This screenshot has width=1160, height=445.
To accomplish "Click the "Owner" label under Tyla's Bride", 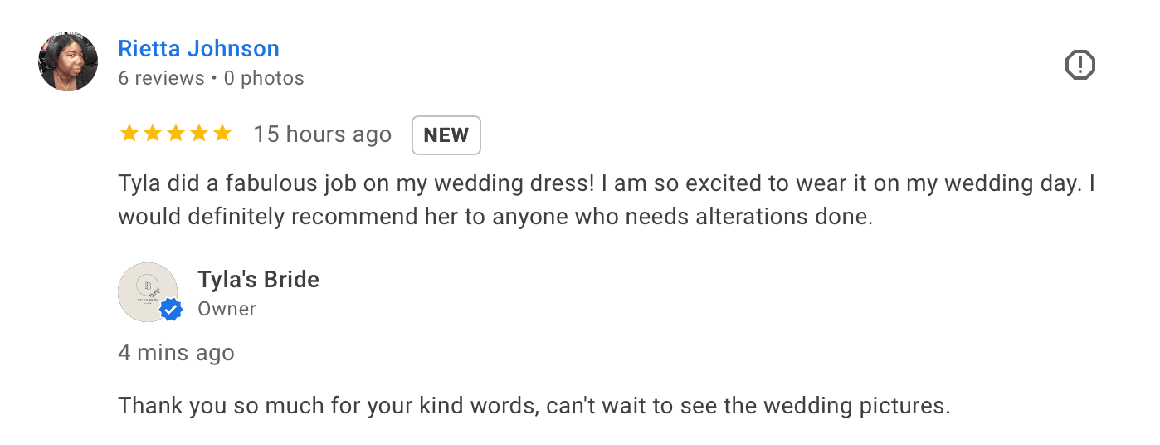I will tap(227, 309).
